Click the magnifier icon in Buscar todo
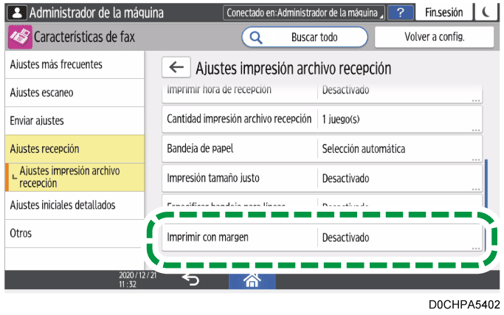This screenshot has width=504, height=315. [x=257, y=36]
